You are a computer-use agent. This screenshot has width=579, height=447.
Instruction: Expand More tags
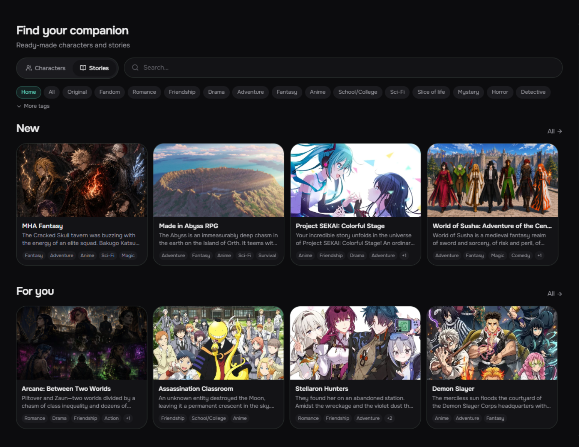33,106
